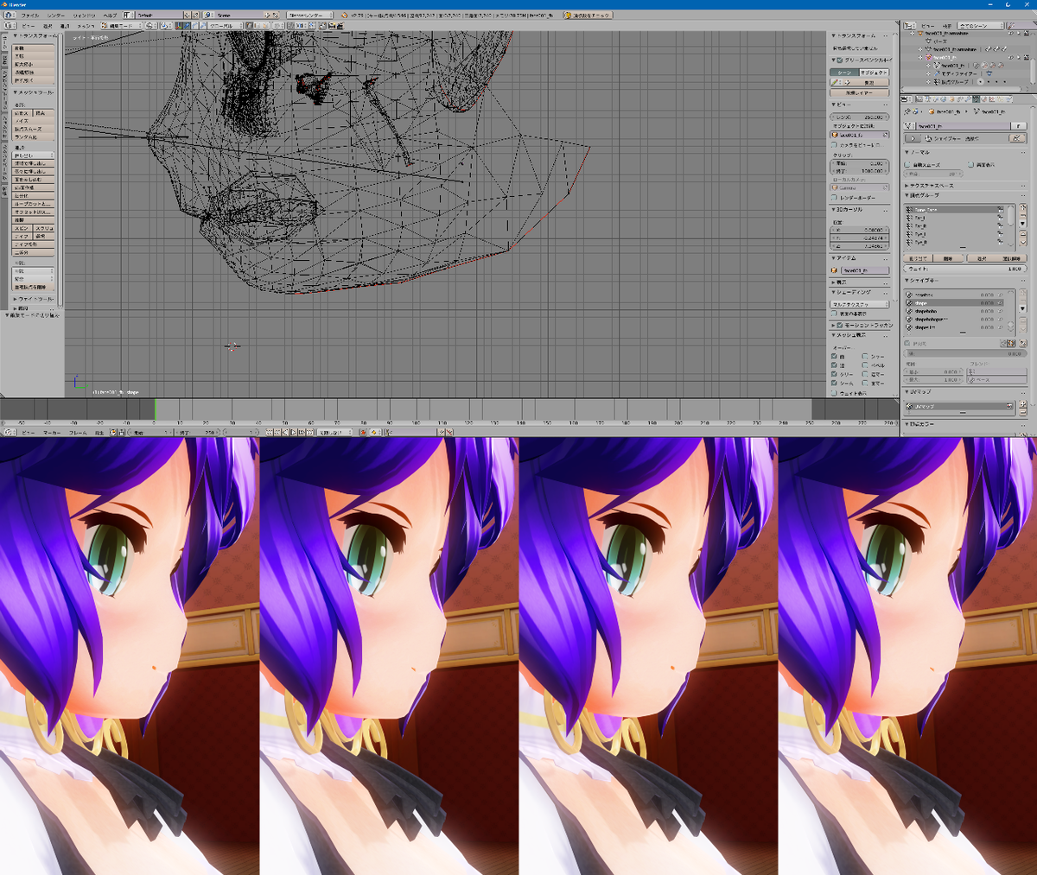The height and width of the screenshot is (875, 1037).
Task: Hide face001_fn.armature with its eye icon
Action: 1011,34
